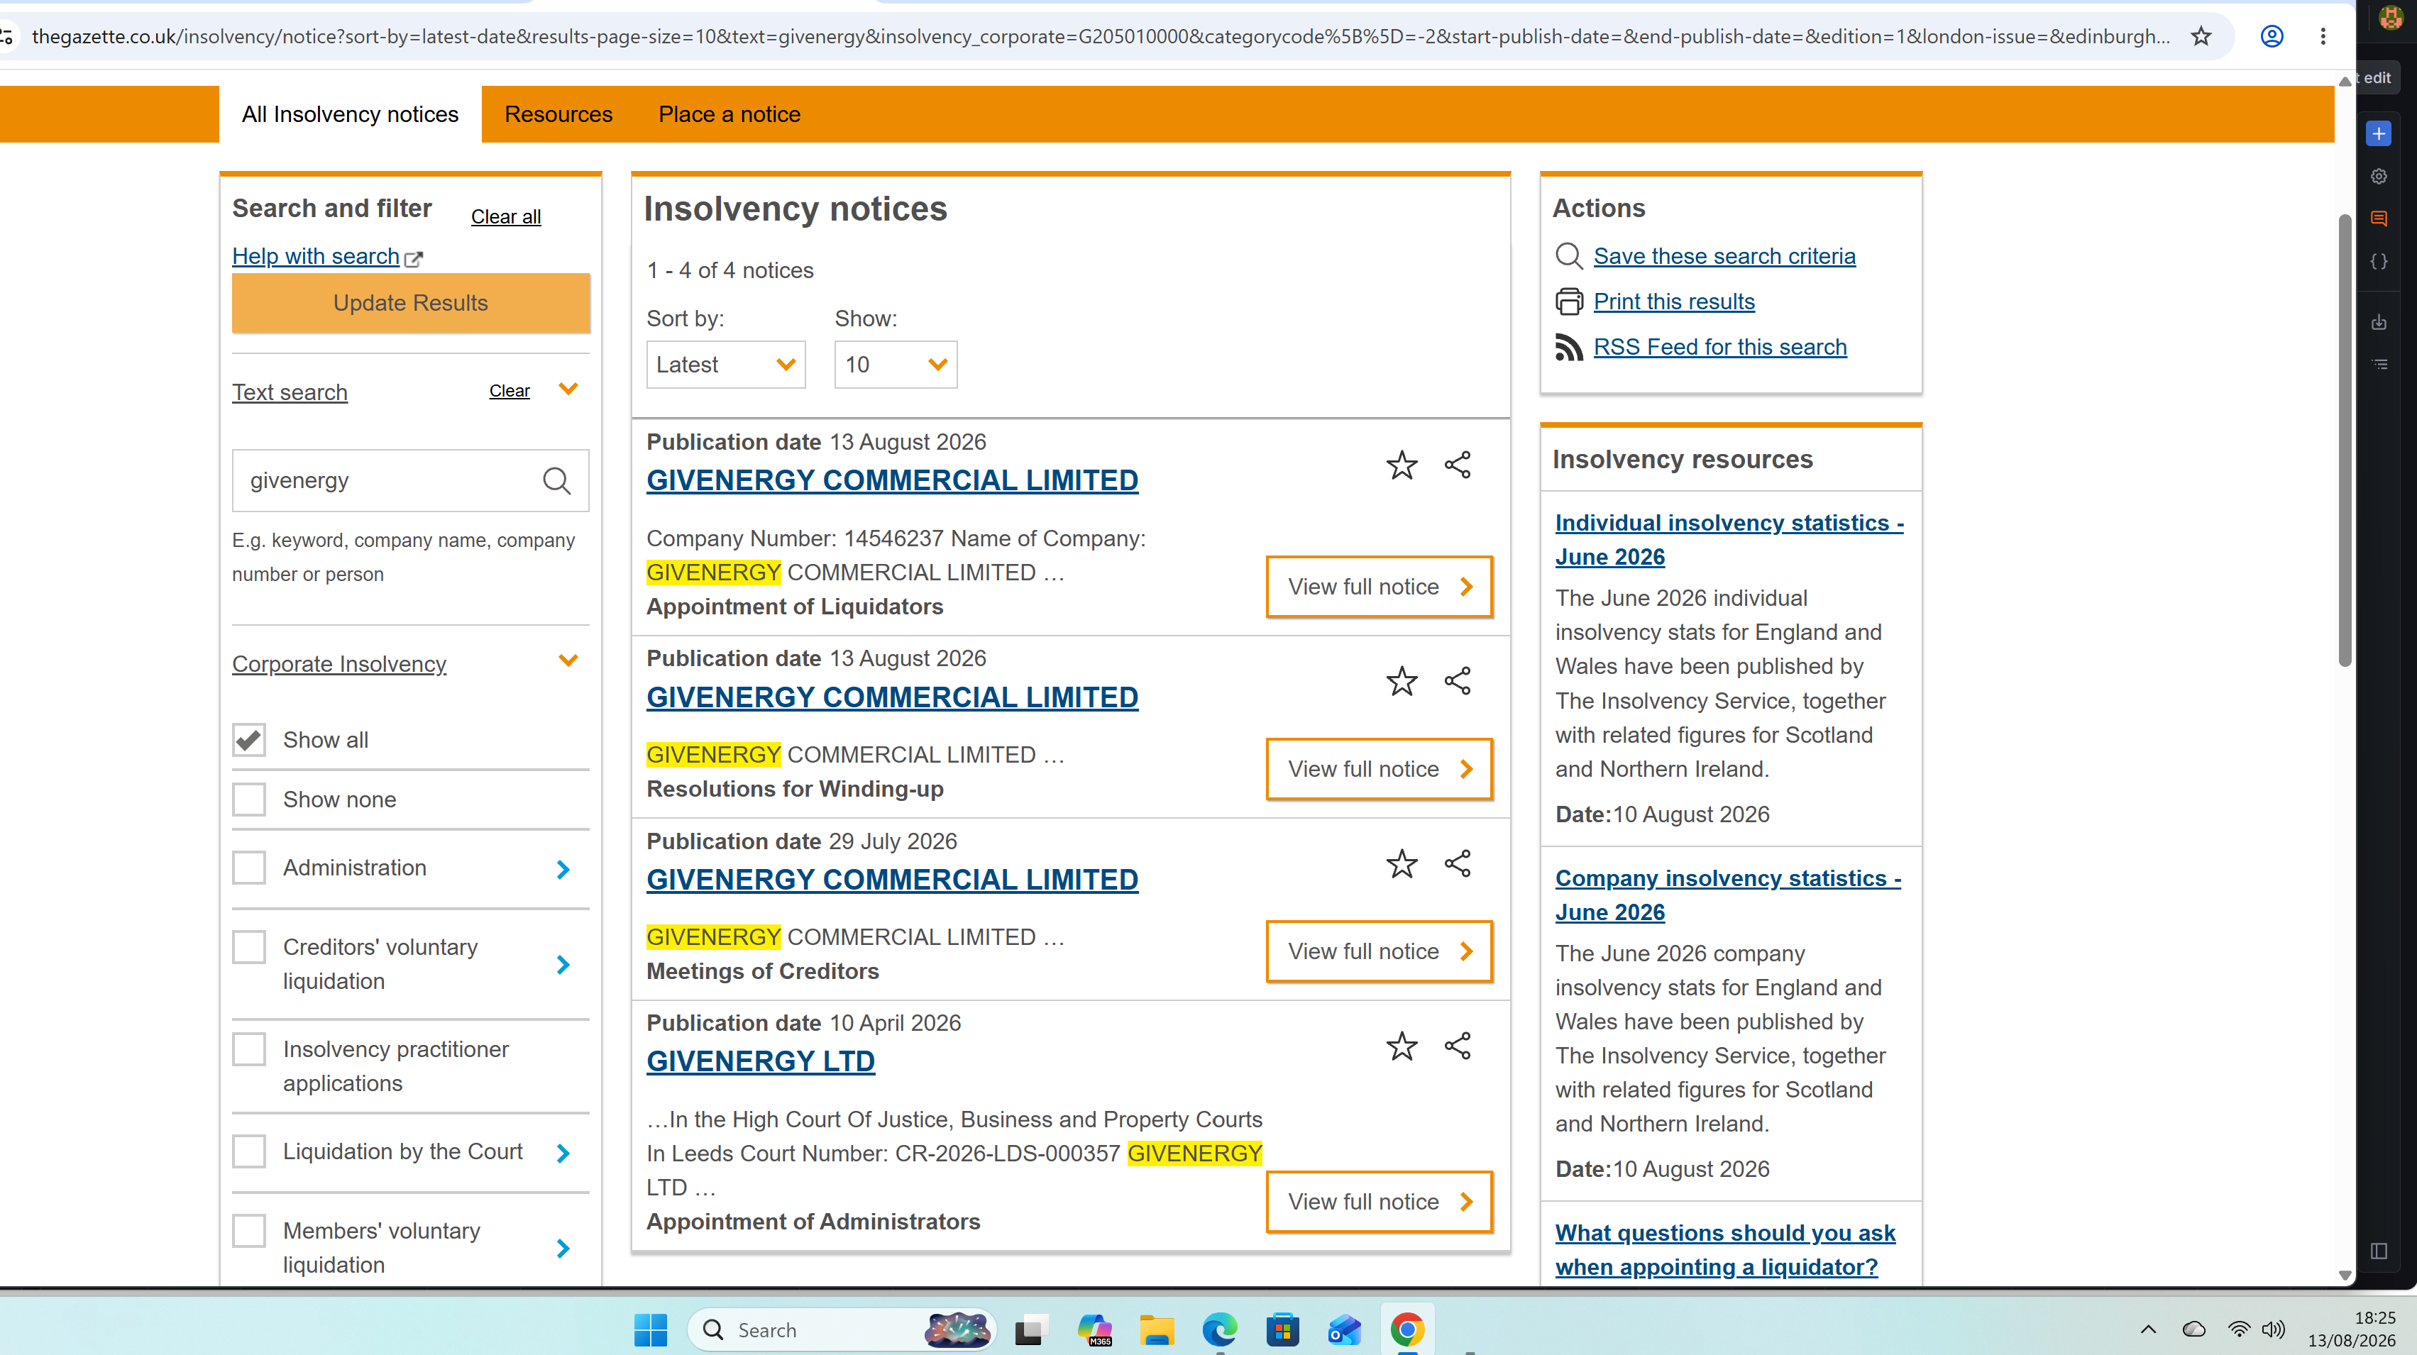The image size is (2417, 1355).
Task: Open File Explorer from the taskbar
Action: pyautogui.click(x=1156, y=1329)
